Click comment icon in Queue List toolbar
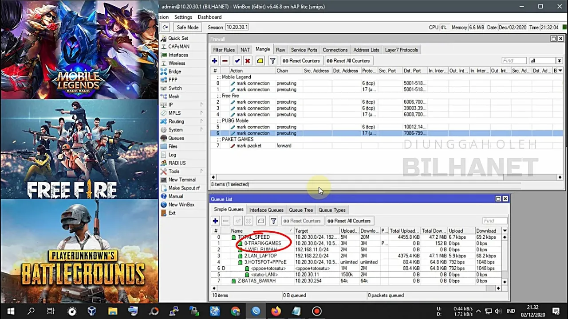Screen dimensions: 568x319 (x=261, y=221)
